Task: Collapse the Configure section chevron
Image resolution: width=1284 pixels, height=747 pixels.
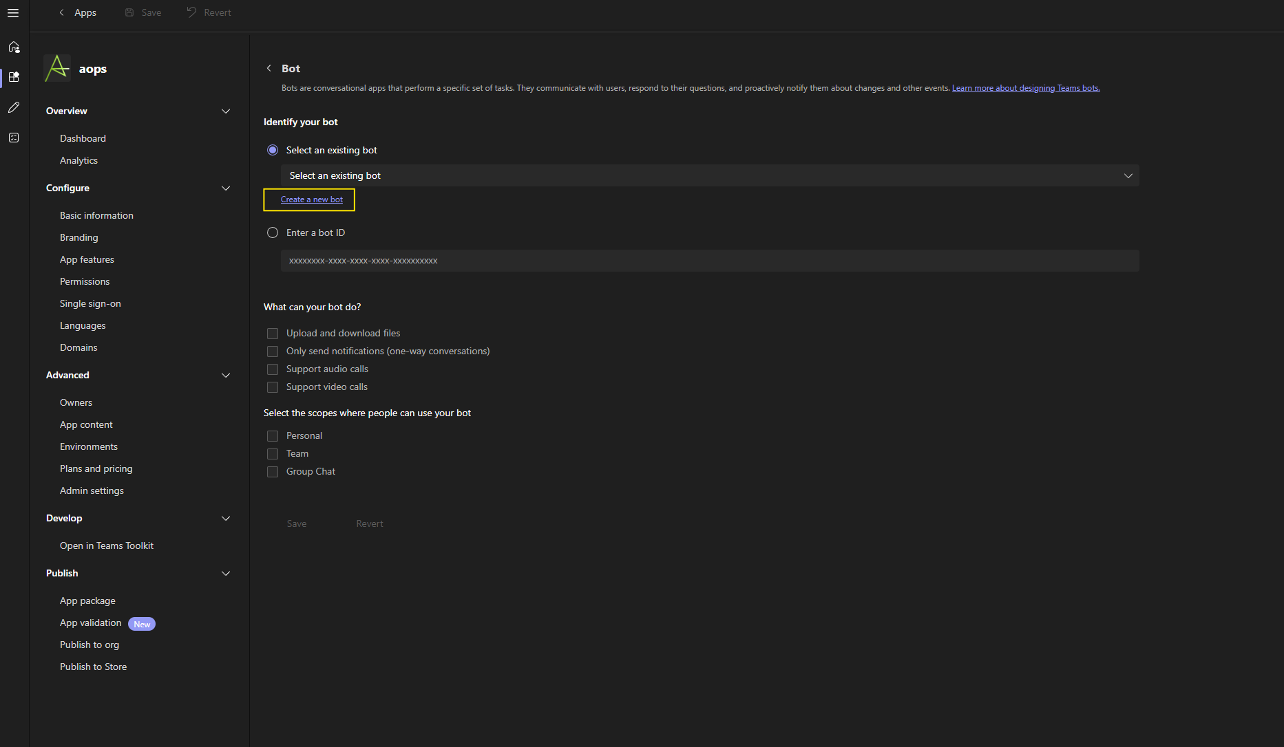Action: (226, 188)
